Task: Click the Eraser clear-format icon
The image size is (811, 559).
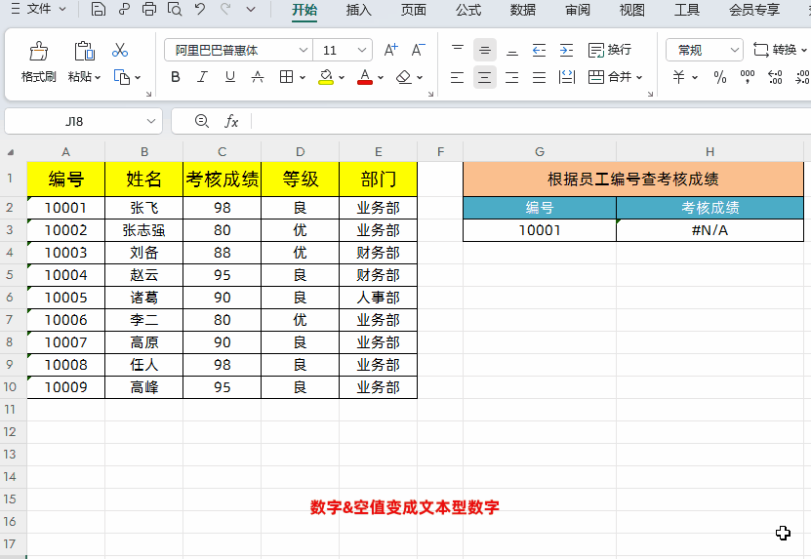Action: pyautogui.click(x=403, y=77)
